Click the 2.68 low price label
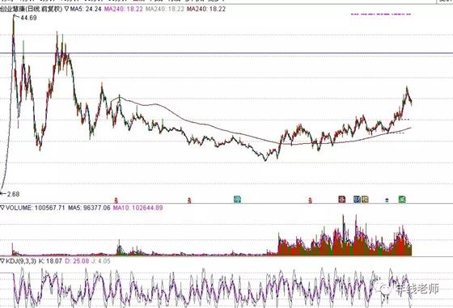 13,194
